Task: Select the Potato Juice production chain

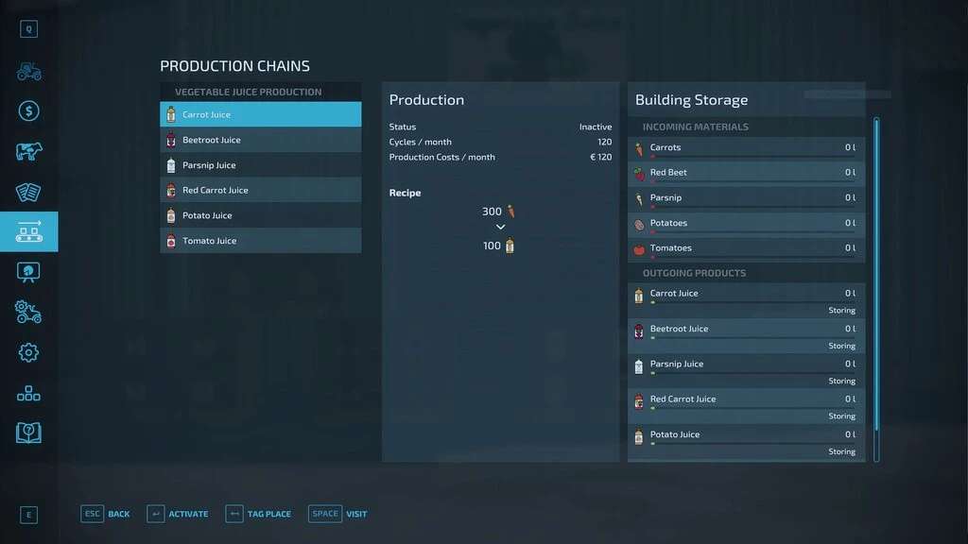Action: click(x=260, y=215)
